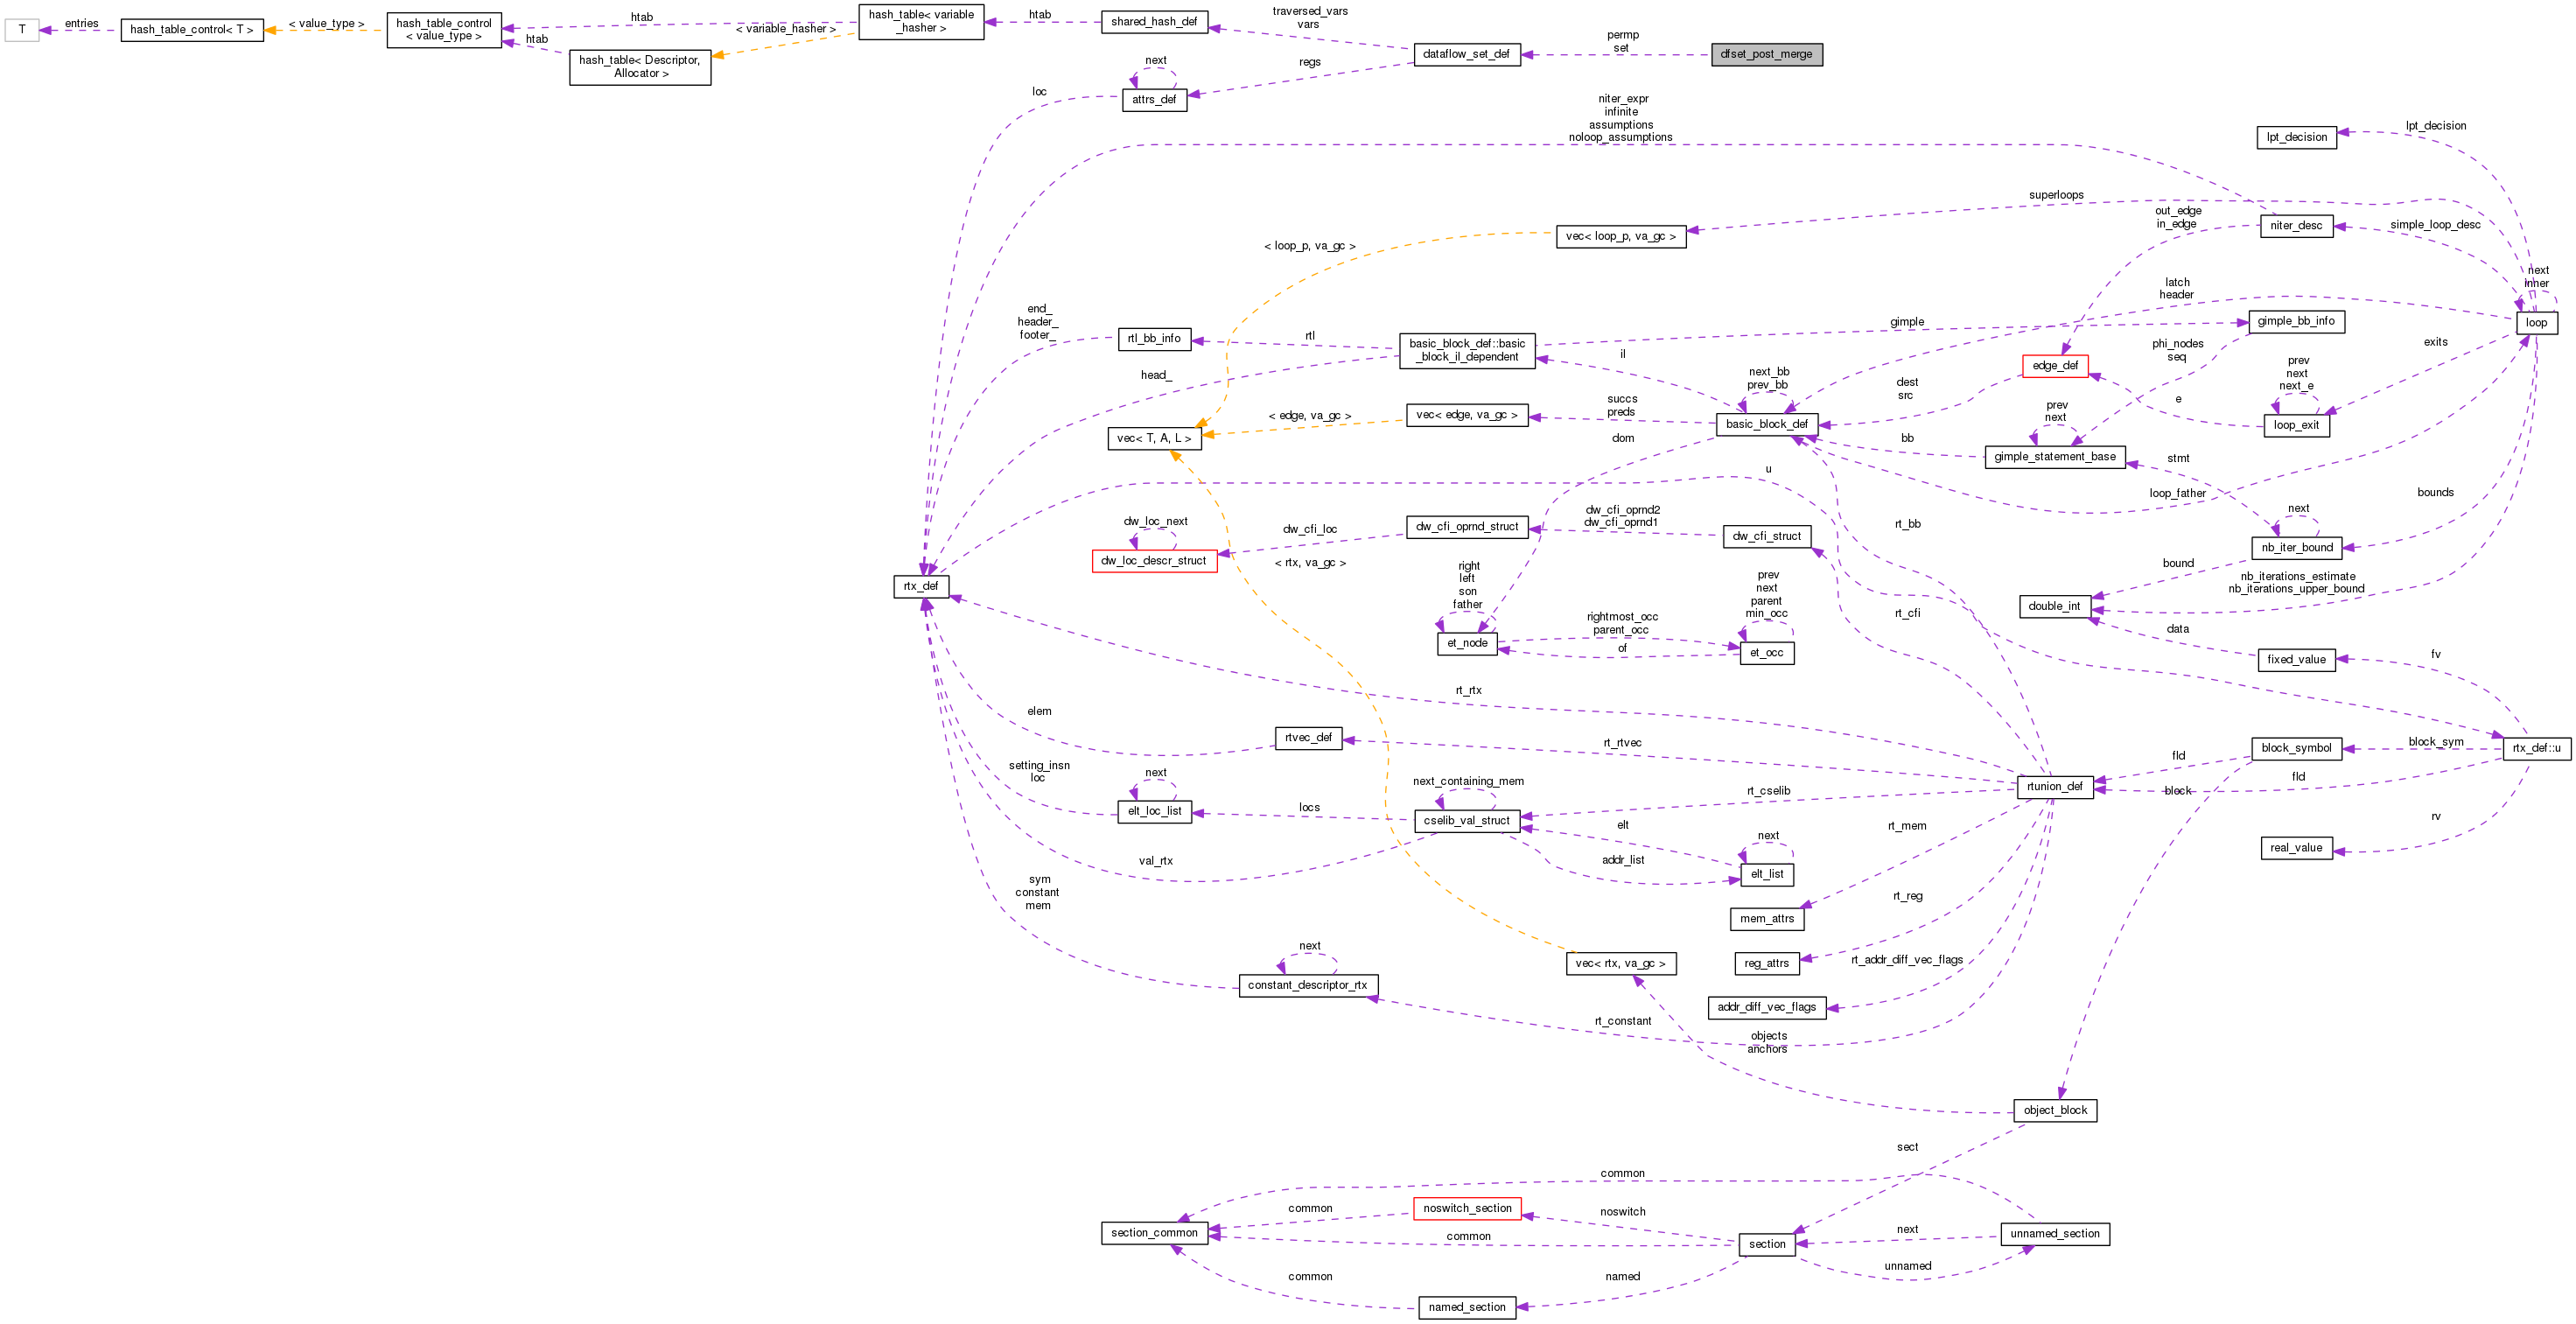Image resolution: width=2576 pixels, height=1324 pixels.
Task: Open the constant_descriptor_rtx node
Action: [x=1308, y=986]
